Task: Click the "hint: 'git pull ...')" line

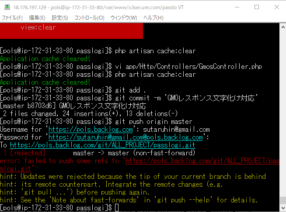Action: point(75,192)
